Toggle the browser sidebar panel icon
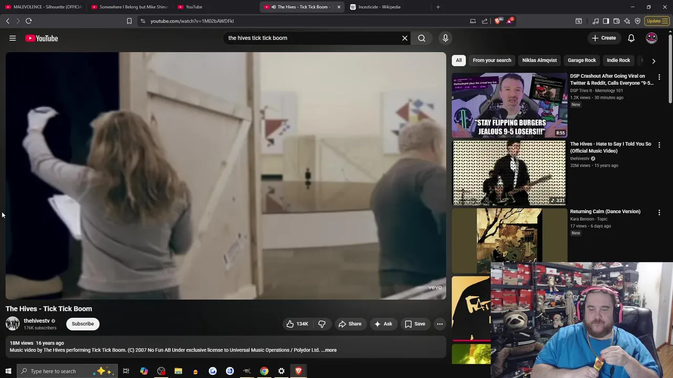Image resolution: width=673 pixels, height=378 pixels. pos(606,21)
